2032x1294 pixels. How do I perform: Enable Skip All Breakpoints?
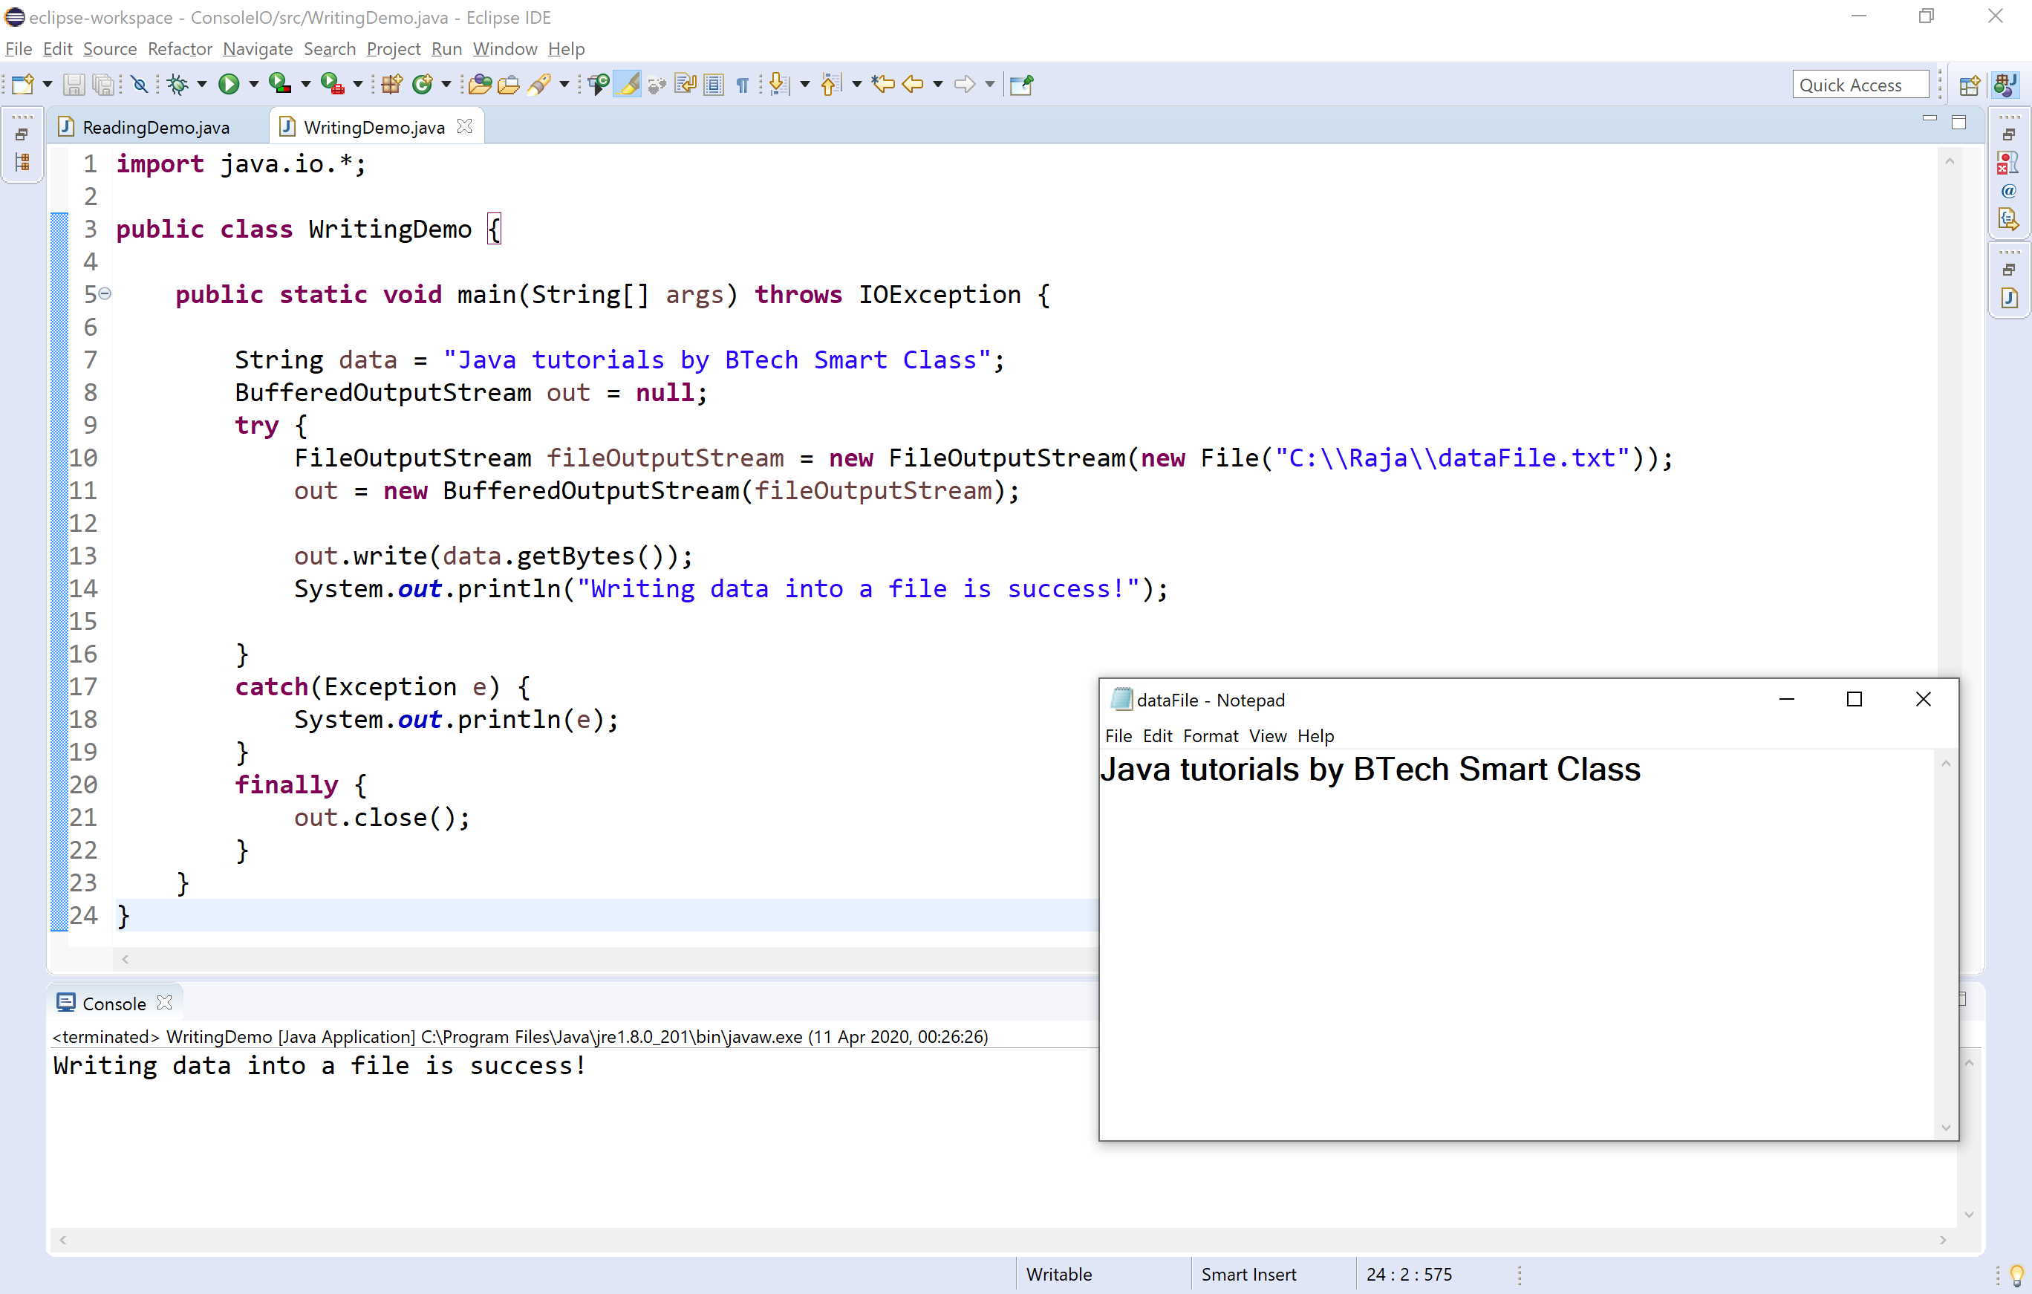[138, 83]
